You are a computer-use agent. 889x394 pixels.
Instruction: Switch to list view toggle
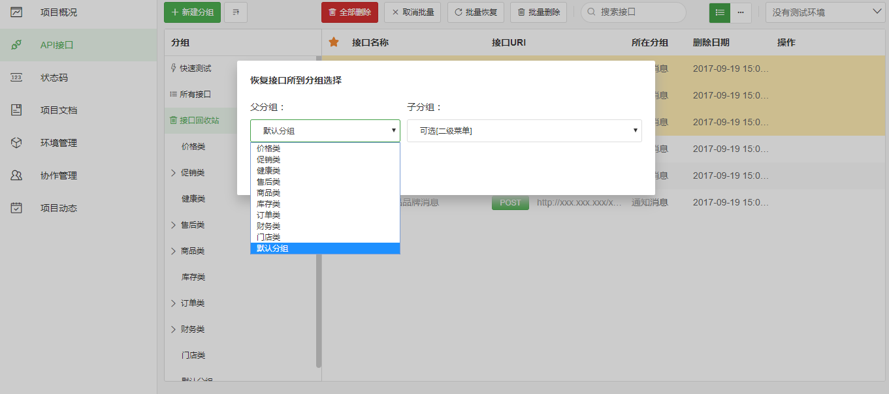point(719,12)
